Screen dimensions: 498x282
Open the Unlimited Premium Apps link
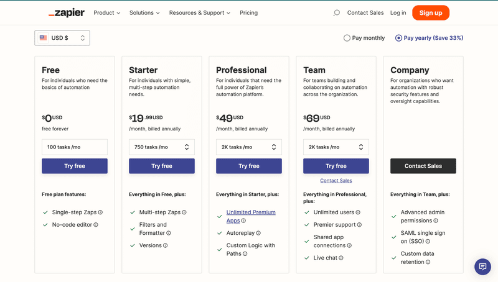[251, 216]
